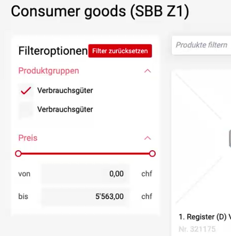The height and width of the screenshot is (236, 231).
Task: Click the 'Consumer goods (SBB Z1)' page title
Action: [x=100, y=11]
